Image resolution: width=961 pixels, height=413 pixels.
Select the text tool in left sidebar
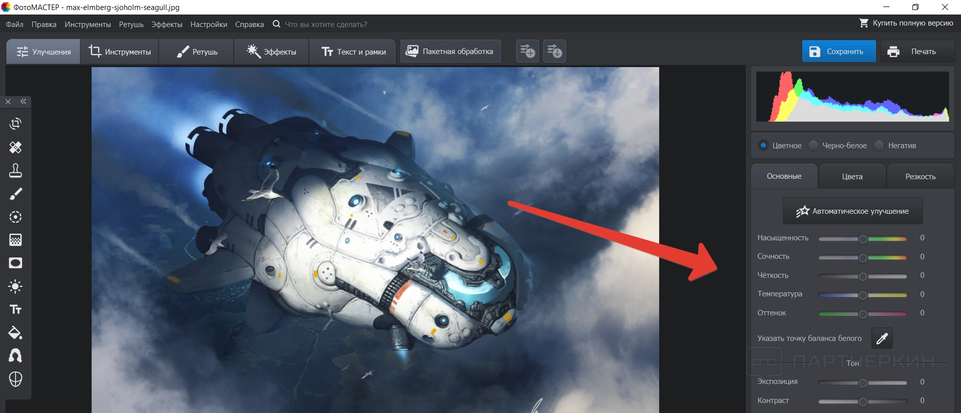16,309
